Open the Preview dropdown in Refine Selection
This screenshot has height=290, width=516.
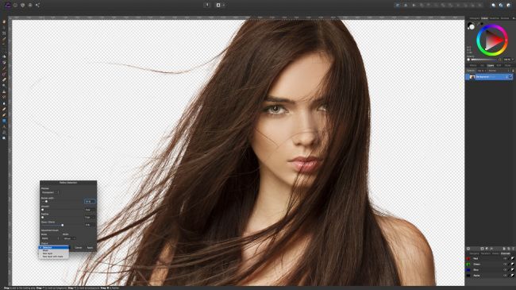coord(50,192)
